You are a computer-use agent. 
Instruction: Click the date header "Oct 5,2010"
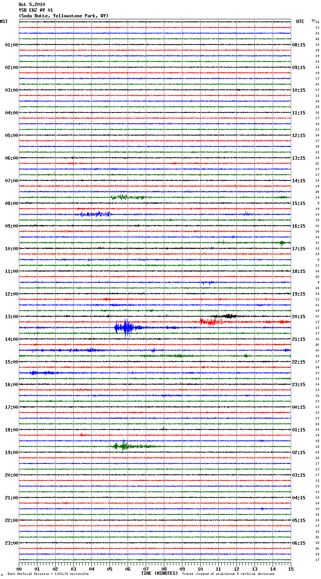[32, 5]
